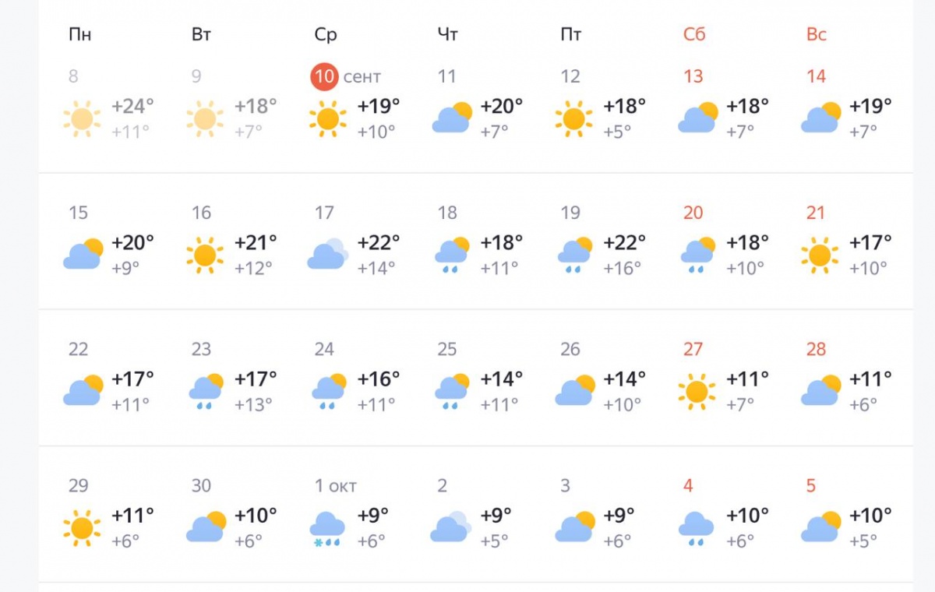This screenshot has height=592, width=935.
Task: Click the rain icon under September 23
Action: 204,390
